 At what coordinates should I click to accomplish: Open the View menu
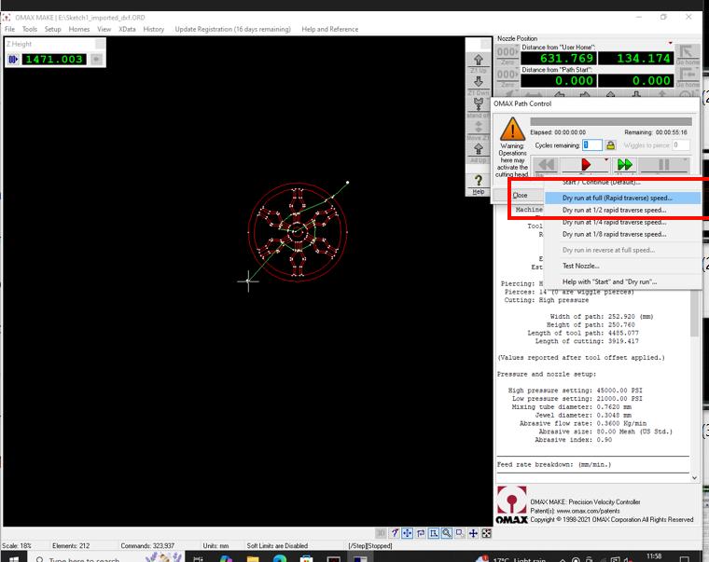point(104,29)
